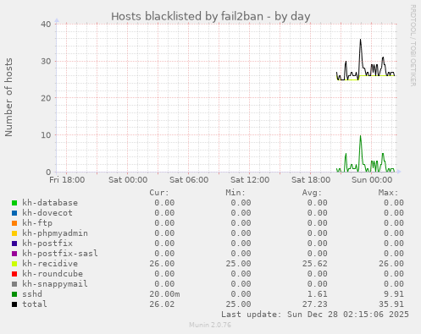The image size is (421, 334).
Task: Select the kh-postfix legend label
Action: 47,244
